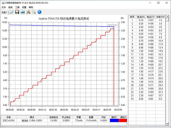Open the 文件 menu

pyautogui.click(x=3, y=7)
